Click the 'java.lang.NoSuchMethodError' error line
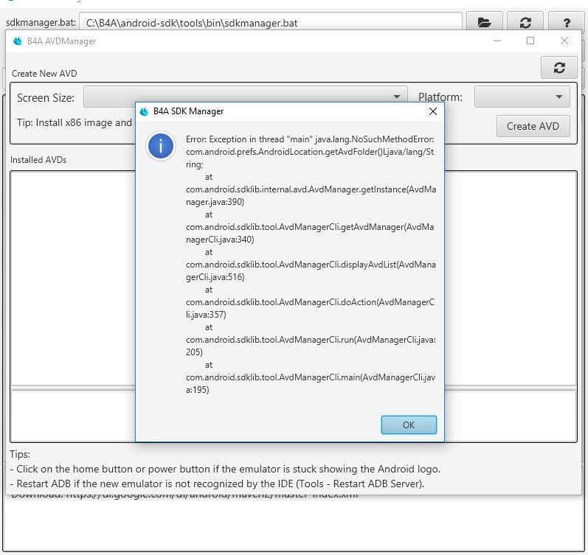This screenshot has height=555, width=588. [x=310, y=139]
